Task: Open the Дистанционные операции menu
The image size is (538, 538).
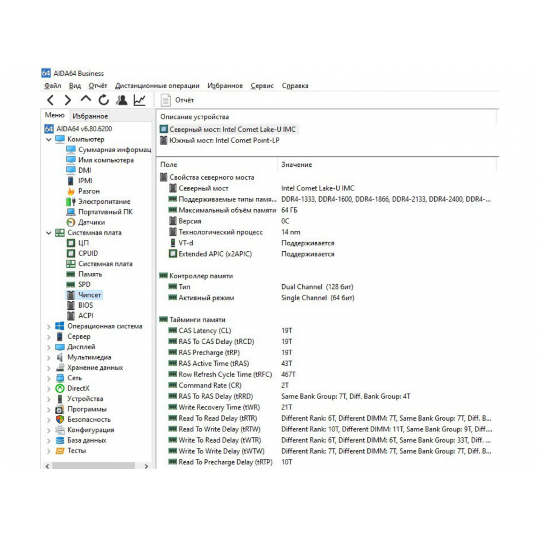Action: (x=157, y=86)
